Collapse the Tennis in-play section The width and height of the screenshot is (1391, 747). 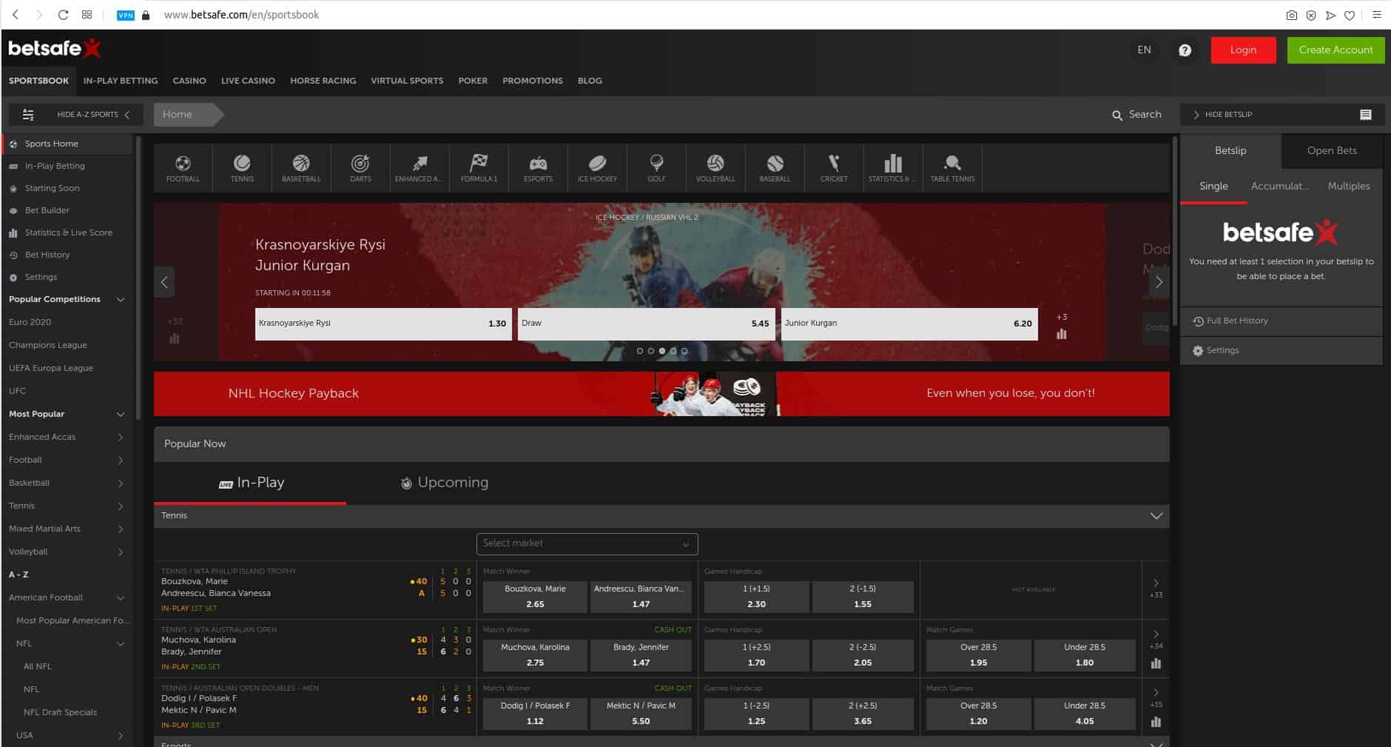1156,516
